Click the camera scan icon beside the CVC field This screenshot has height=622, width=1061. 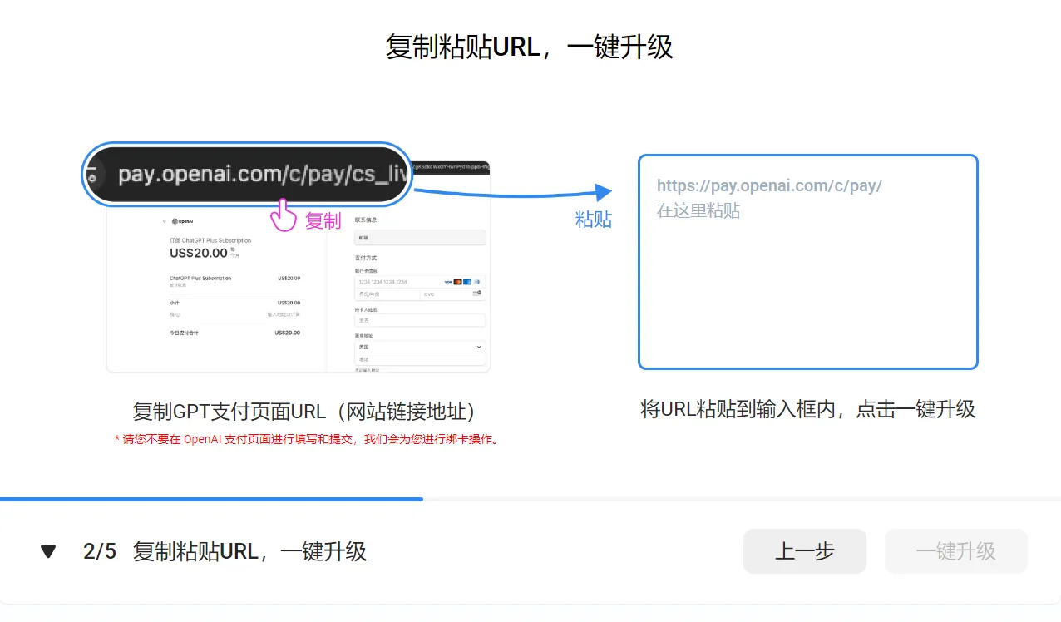tap(477, 294)
